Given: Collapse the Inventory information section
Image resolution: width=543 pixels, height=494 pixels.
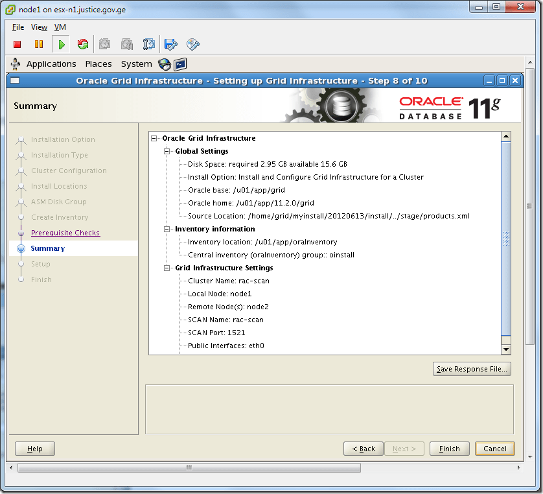Looking at the screenshot, I should click(x=167, y=229).
